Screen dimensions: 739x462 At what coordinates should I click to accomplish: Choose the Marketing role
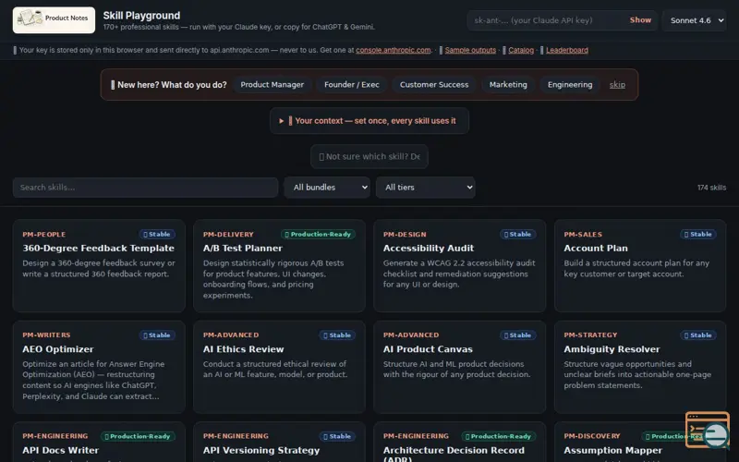point(508,85)
